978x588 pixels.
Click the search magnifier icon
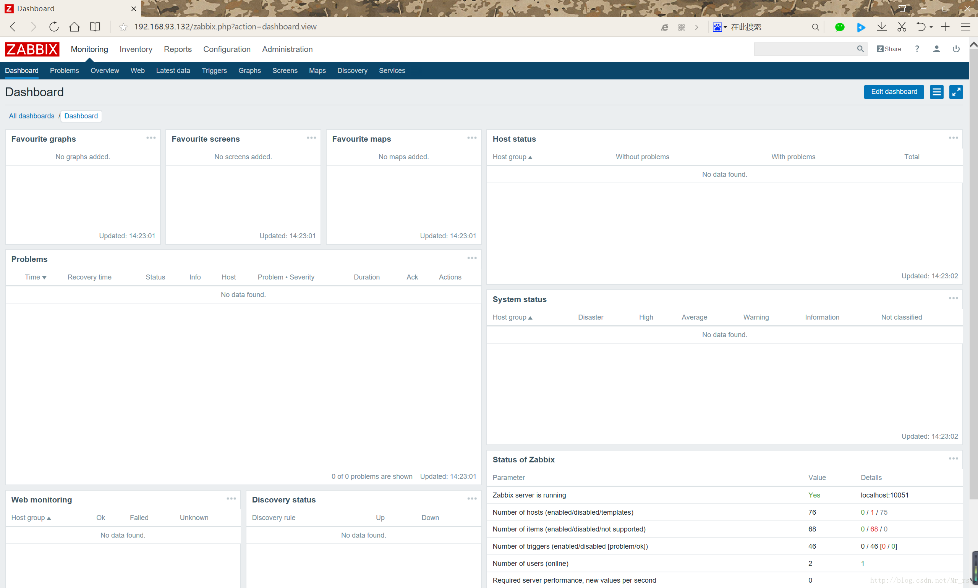861,49
